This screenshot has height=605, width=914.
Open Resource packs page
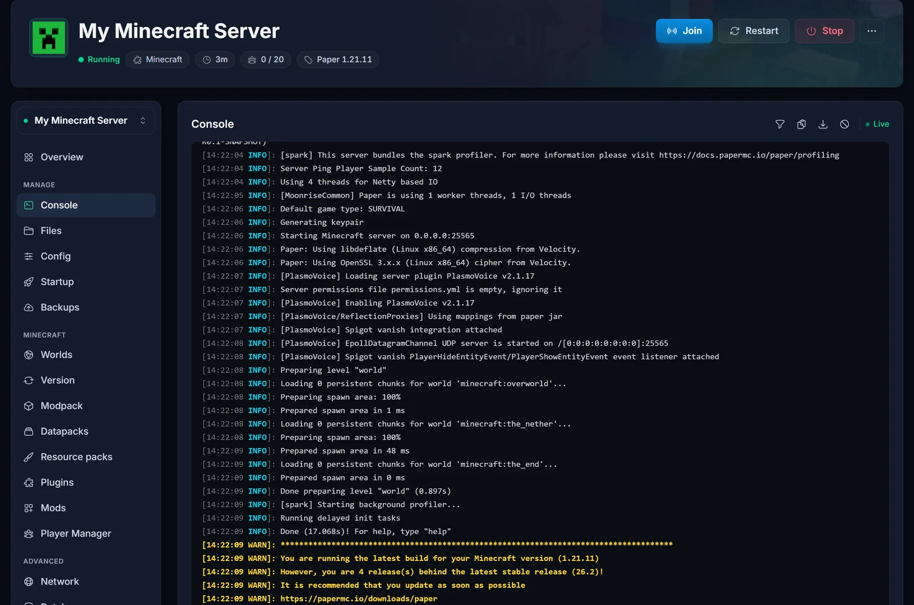click(x=86, y=457)
